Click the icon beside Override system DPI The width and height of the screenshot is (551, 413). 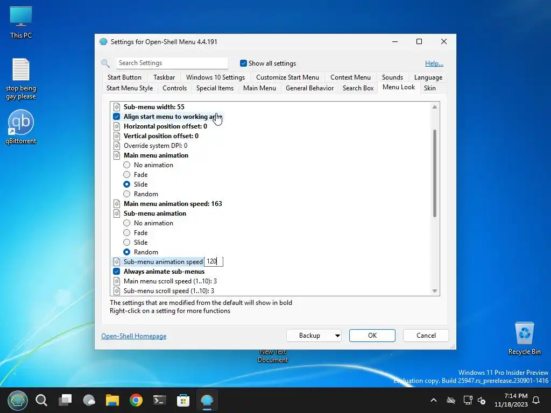point(117,145)
